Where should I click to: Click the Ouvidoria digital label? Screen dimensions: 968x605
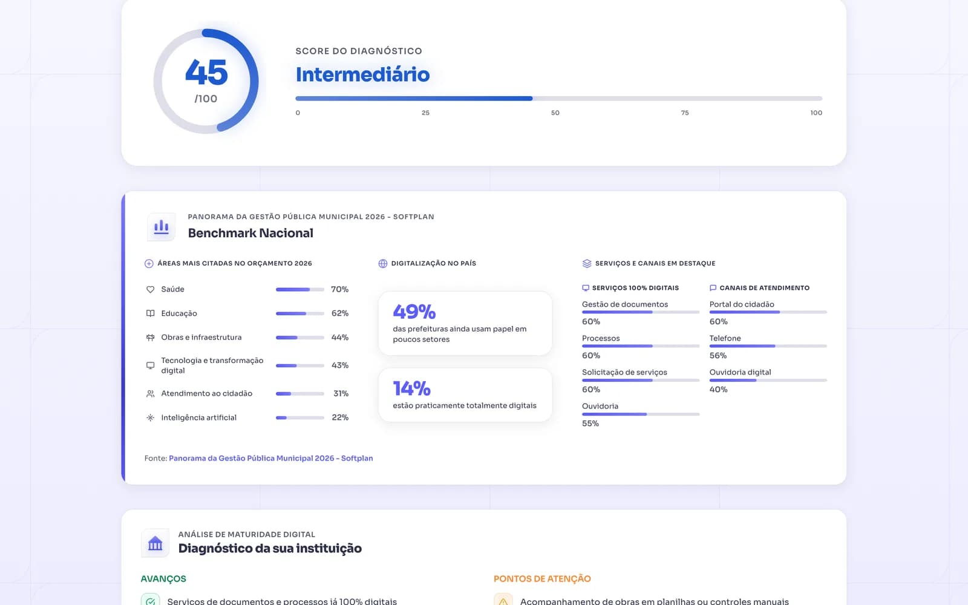click(740, 372)
